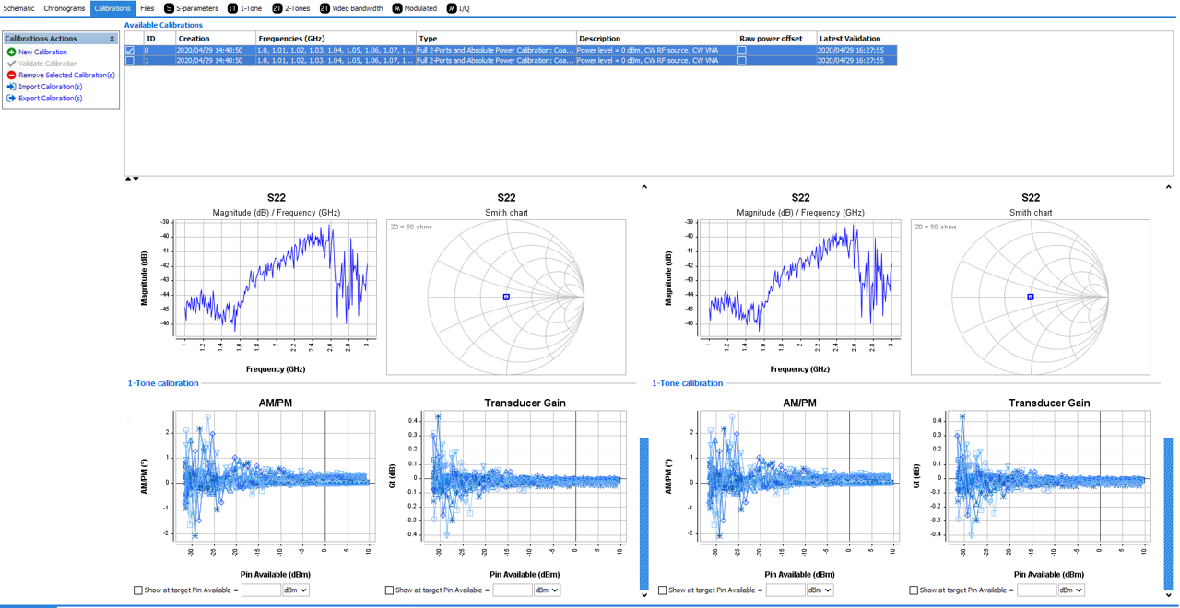Collapse the Calibrations Actions panel

(x=112, y=39)
